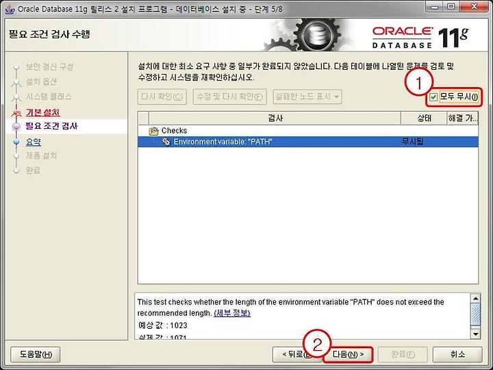The height and width of the screenshot is (370, 493).
Task: Select the 필요 조건 검사 step
Action: point(51,126)
